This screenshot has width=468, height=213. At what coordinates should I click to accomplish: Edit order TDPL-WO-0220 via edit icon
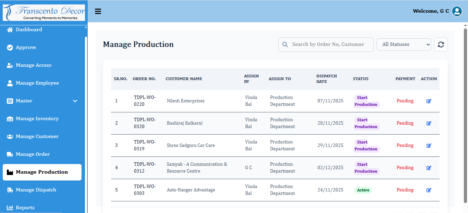[429, 101]
